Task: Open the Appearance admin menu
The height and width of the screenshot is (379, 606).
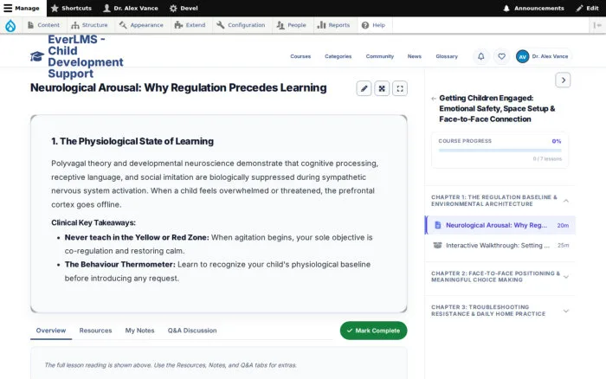Action: (141, 25)
